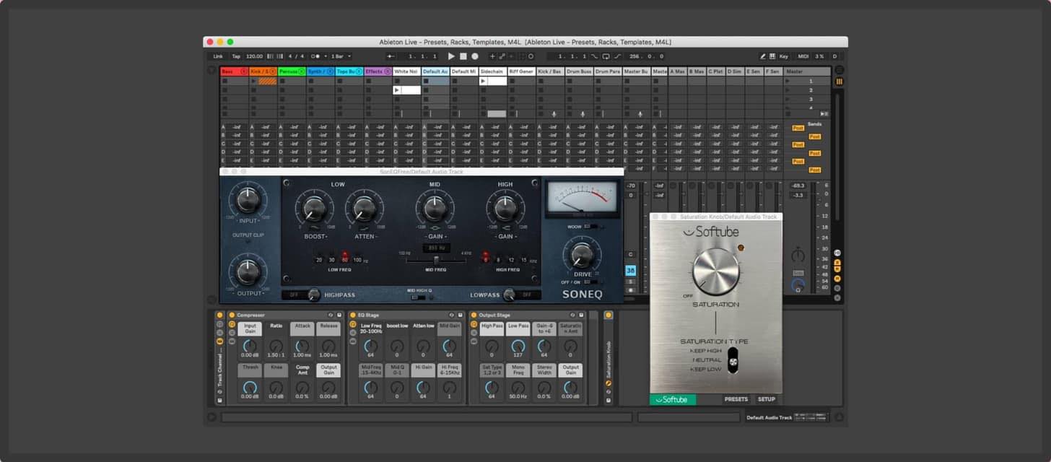This screenshot has width=1051, height=462.
Task: Click the Follow icon in transport
Action: click(391, 56)
